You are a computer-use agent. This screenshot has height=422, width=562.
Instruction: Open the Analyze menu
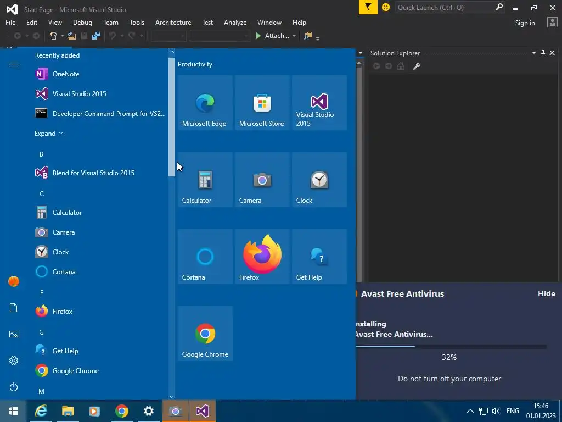coord(235,22)
